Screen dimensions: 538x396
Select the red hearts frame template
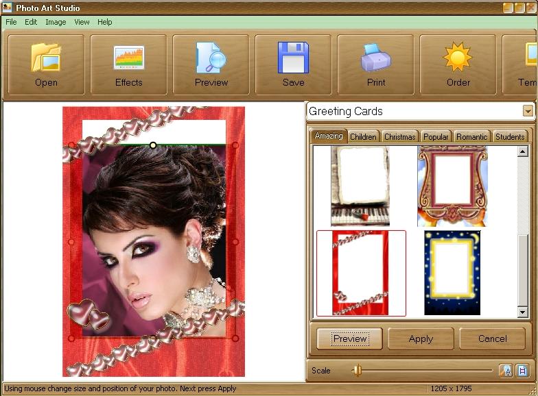361,273
